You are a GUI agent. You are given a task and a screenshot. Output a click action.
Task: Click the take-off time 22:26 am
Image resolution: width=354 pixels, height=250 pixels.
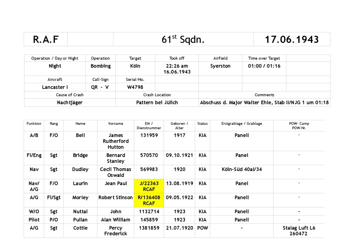[x=177, y=66]
